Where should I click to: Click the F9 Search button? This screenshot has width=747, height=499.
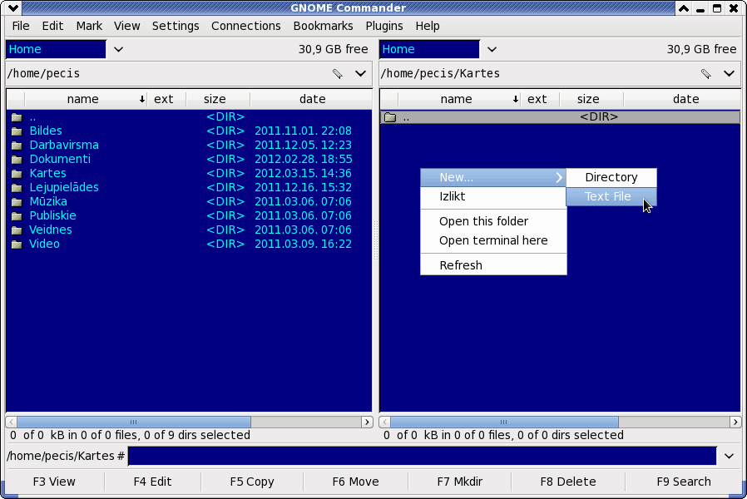click(x=684, y=482)
